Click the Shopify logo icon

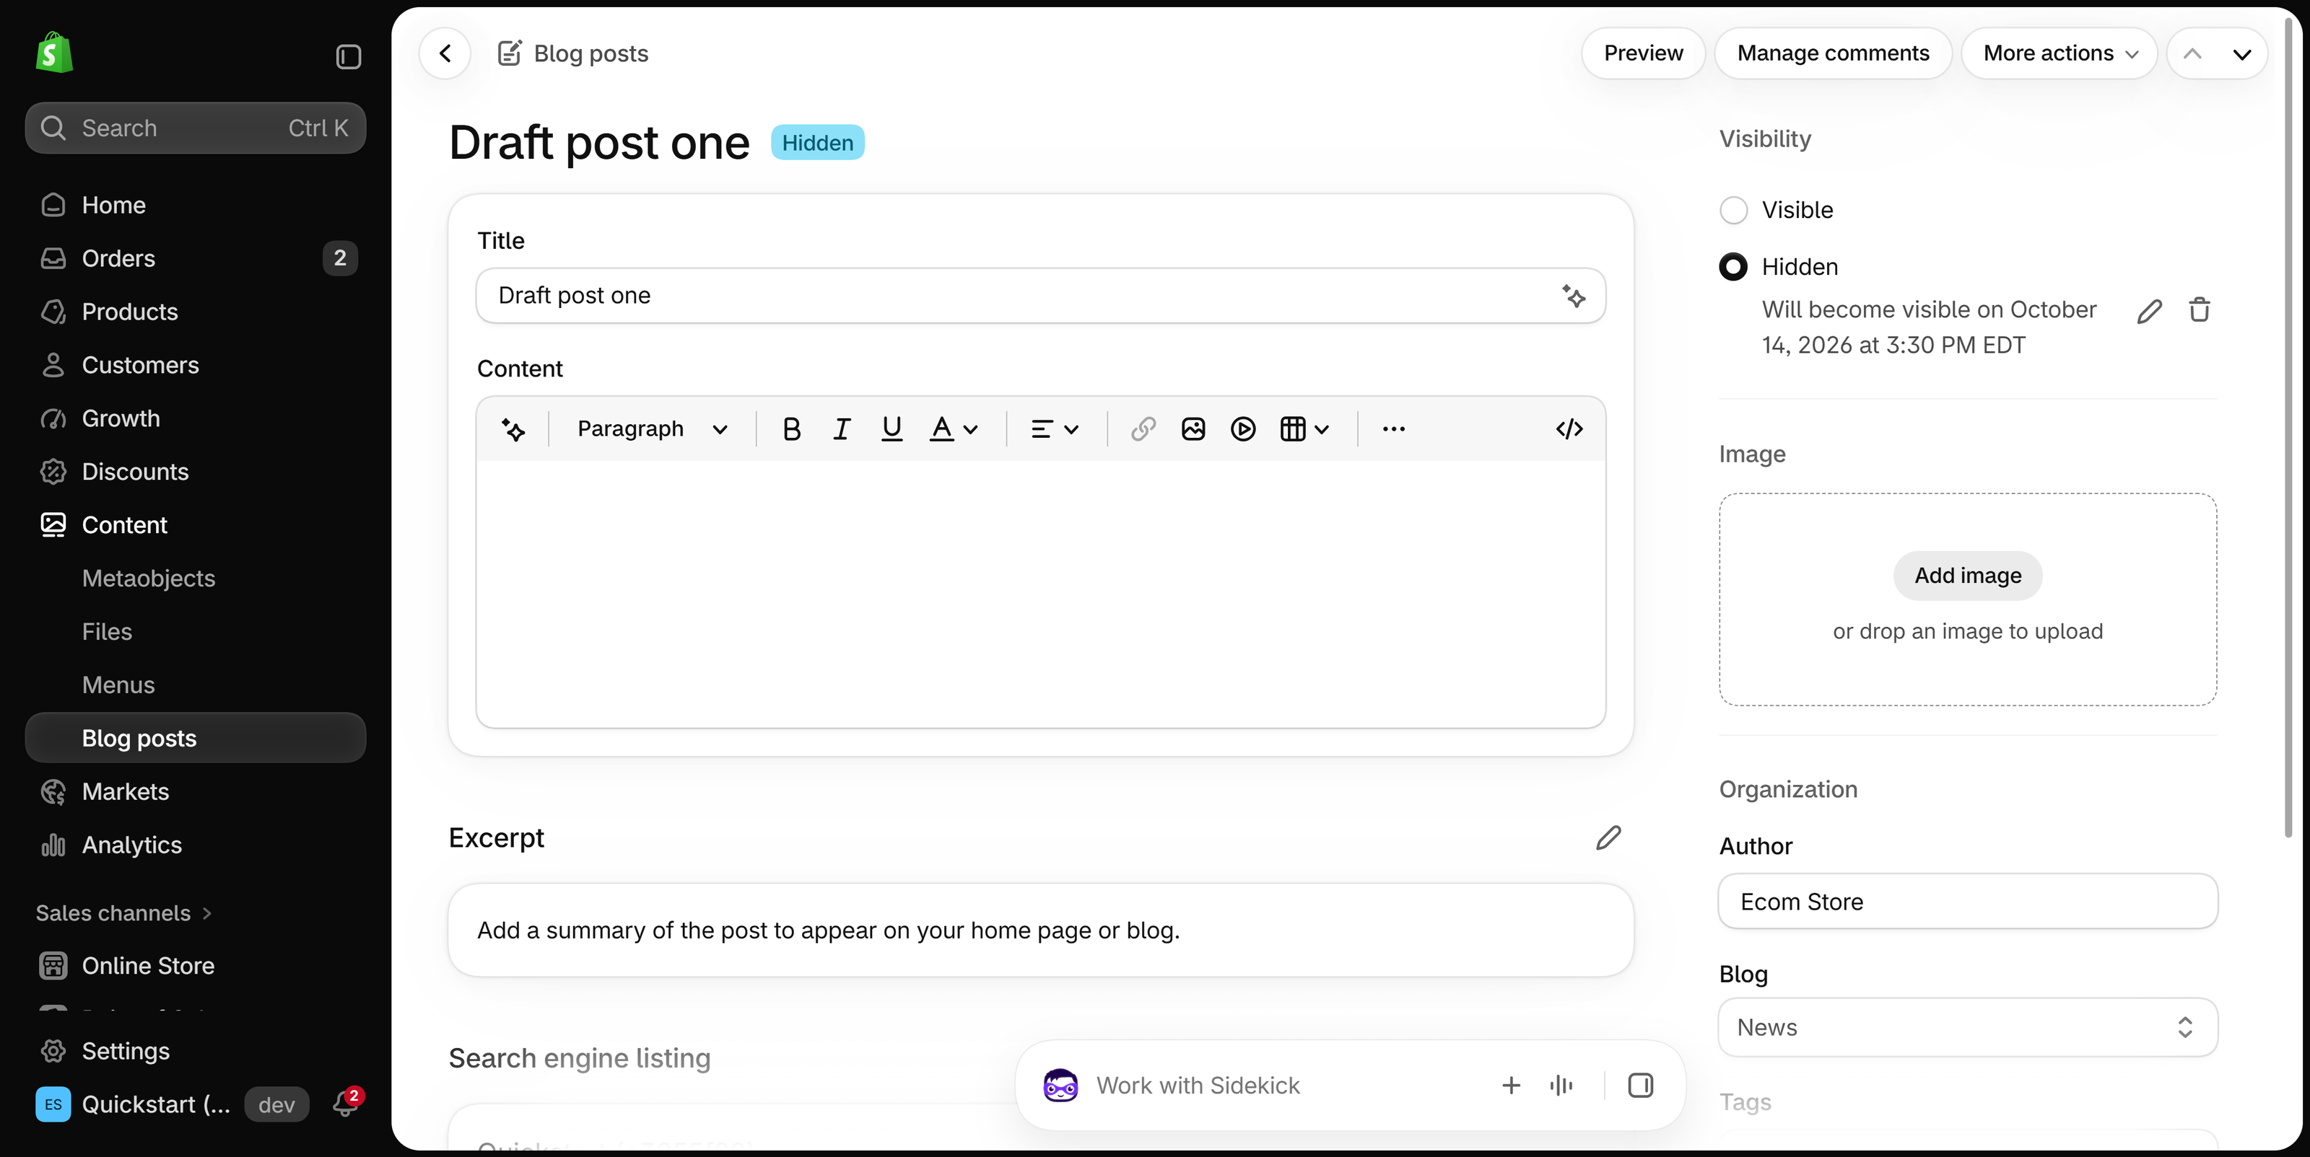pos(54,53)
